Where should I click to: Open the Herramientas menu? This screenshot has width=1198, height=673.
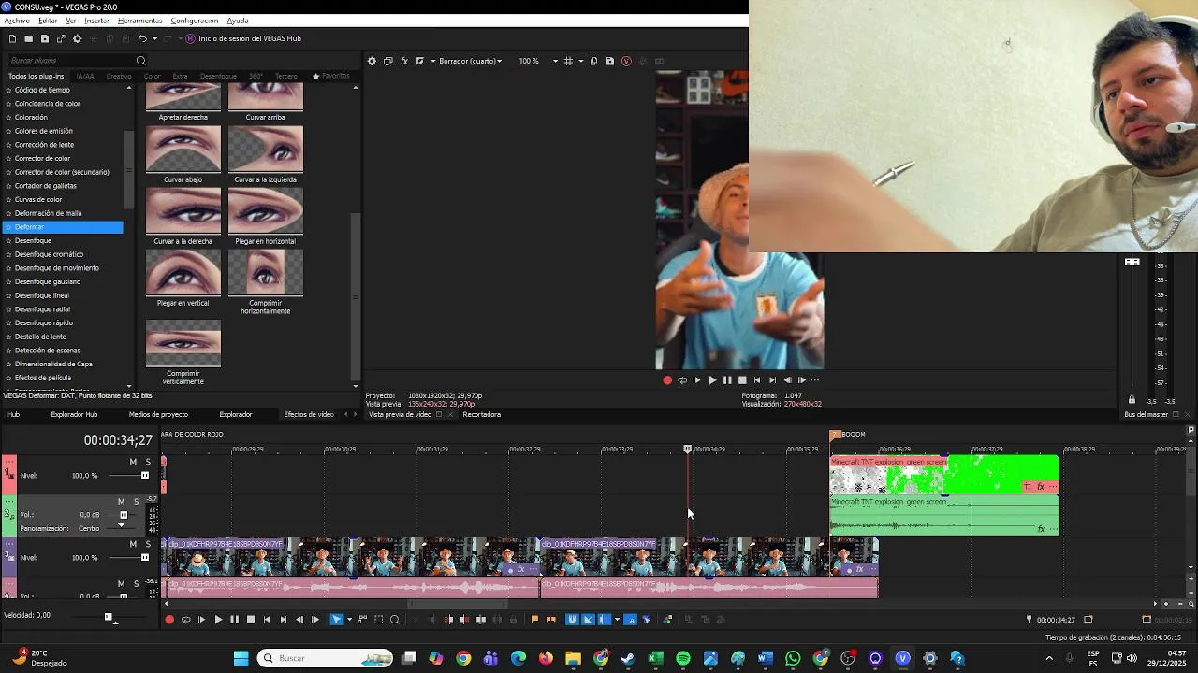pos(139,21)
